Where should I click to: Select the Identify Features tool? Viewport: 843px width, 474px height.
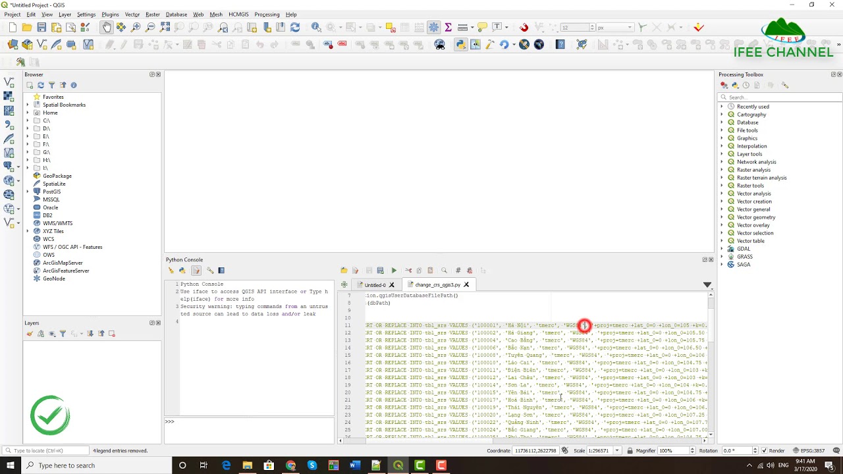point(316,27)
